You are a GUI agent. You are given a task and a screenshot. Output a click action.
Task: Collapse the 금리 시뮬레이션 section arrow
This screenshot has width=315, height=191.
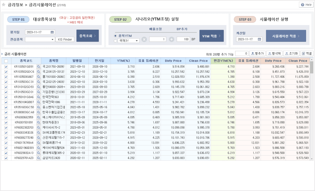click(2, 54)
